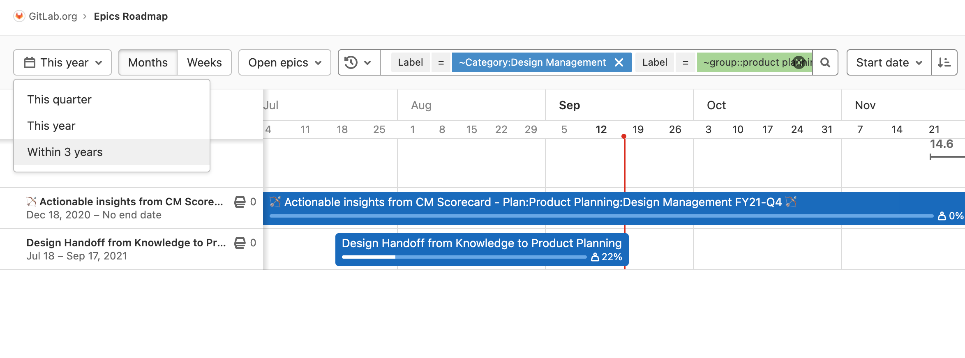Open the Open epics dropdown
The width and height of the screenshot is (965, 358).
coord(284,62)
